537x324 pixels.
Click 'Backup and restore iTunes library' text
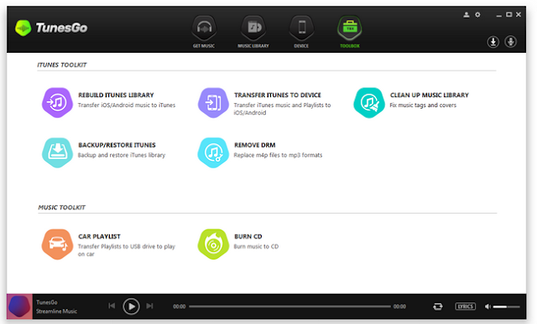121,155
